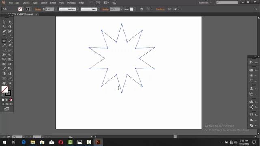Select the Free Transform tool
260x146 pixels.
coord(10,55)
